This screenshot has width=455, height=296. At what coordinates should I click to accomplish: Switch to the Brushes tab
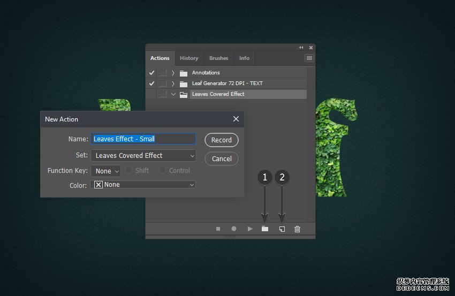tap(219, 58)
